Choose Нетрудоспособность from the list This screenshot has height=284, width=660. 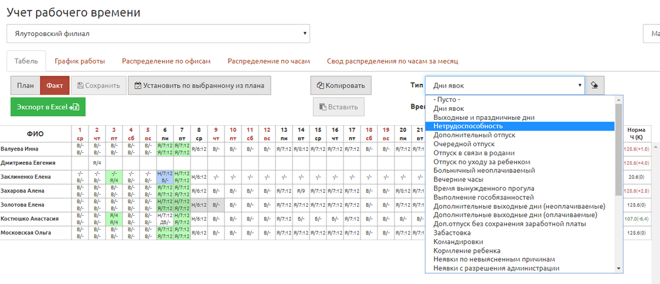(x=468, y=126)
